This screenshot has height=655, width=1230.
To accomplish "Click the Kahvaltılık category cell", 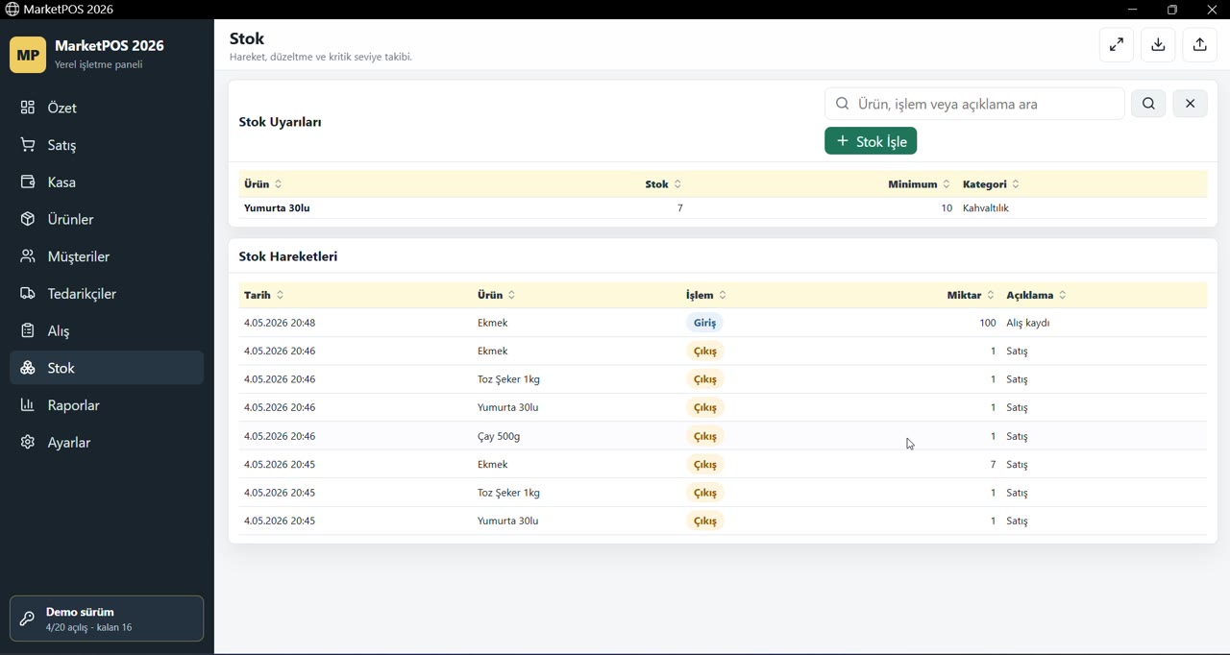I will point(986,208).
